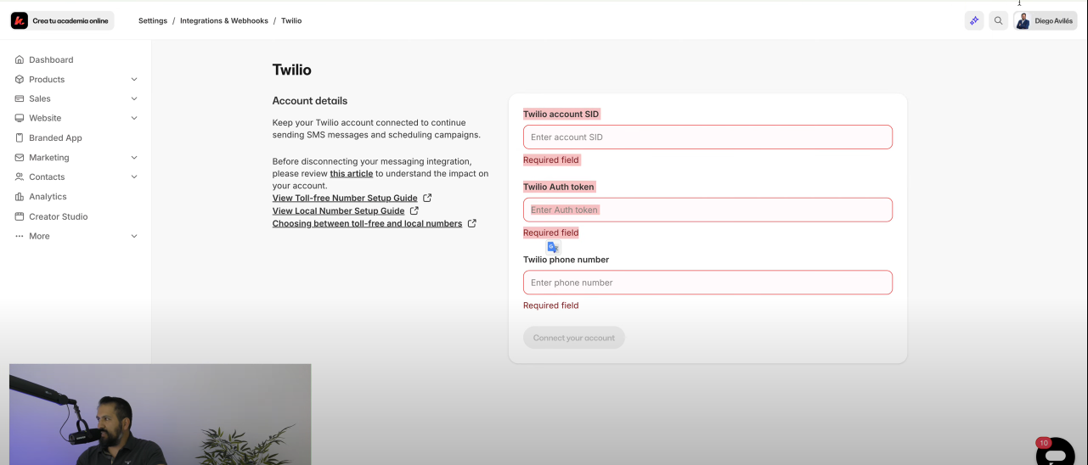Open Analytics in sidebar
The image size is (1088, 465).
[x=48, y=196]
